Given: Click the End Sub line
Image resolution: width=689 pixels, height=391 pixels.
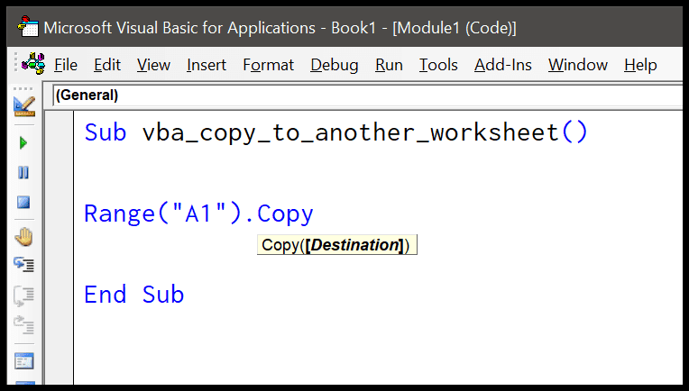Looking at the screenshot, I should tap(134, 295).
